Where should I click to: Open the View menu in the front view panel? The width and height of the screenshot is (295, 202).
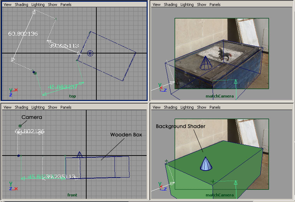tap(7, 107)
